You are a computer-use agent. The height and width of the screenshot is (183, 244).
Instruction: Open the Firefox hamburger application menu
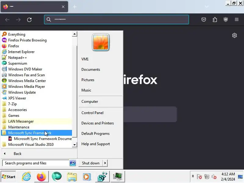pyautogui.click(x=237, y=20)
